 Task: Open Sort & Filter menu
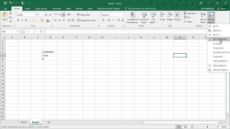tap(203, 18)
